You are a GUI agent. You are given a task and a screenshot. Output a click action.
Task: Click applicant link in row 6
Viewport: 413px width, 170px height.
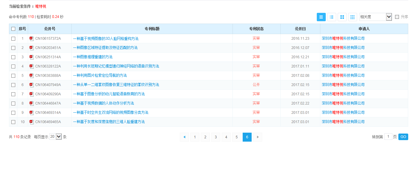pyautogui.click(x=343, y=85)
